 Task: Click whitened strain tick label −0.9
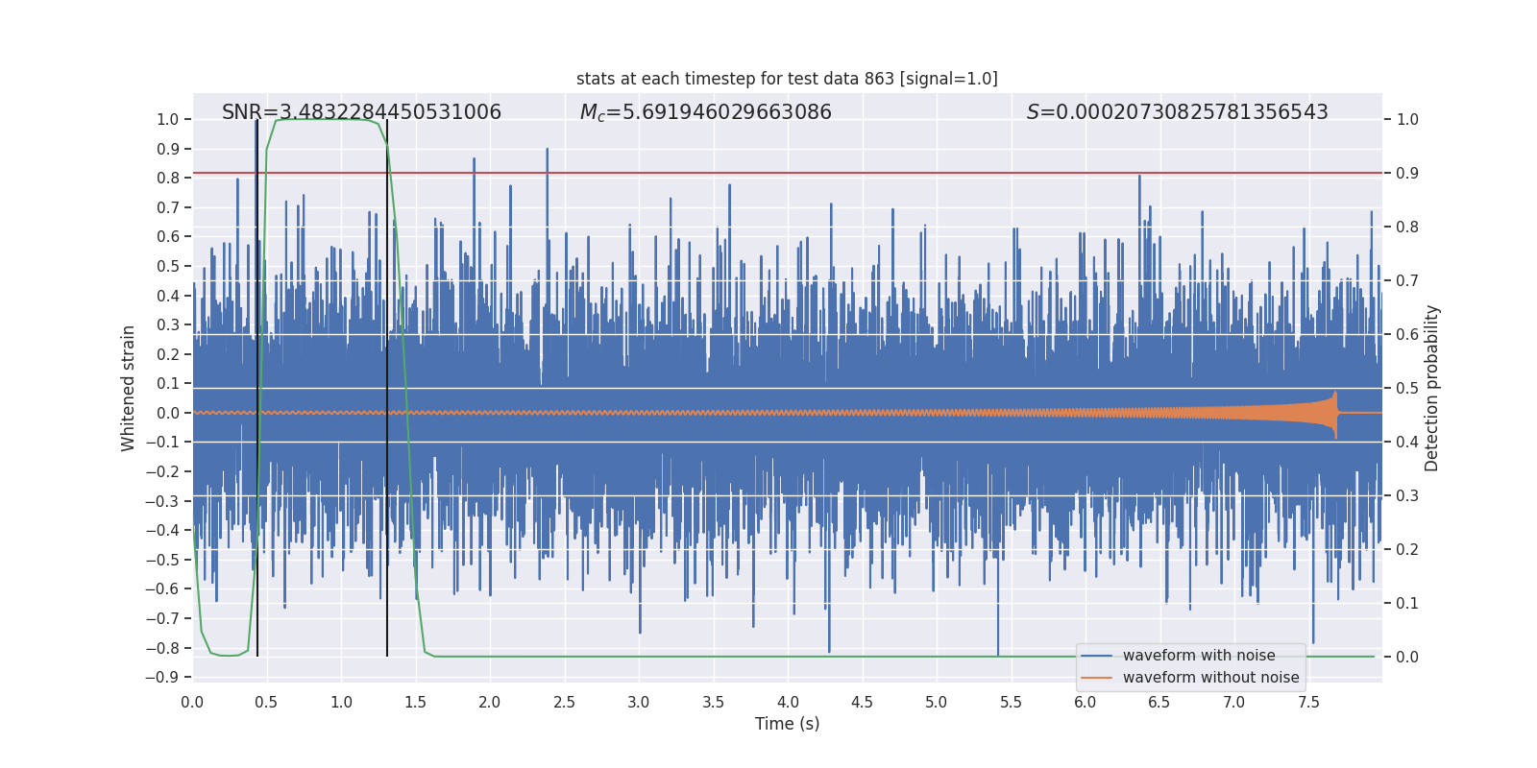(161, 678)
